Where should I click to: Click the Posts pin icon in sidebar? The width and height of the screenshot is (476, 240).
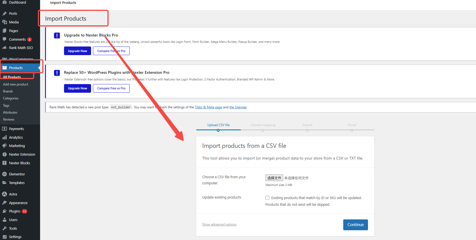tap(4, 14)
